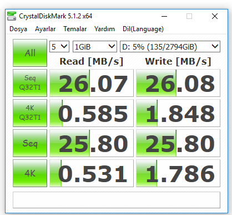Click the CrystalDiskMark app icon in title bar
Image resolution: width=232 pixels, height=215 pixels.
pyautogui.click(x=12, y=16)
